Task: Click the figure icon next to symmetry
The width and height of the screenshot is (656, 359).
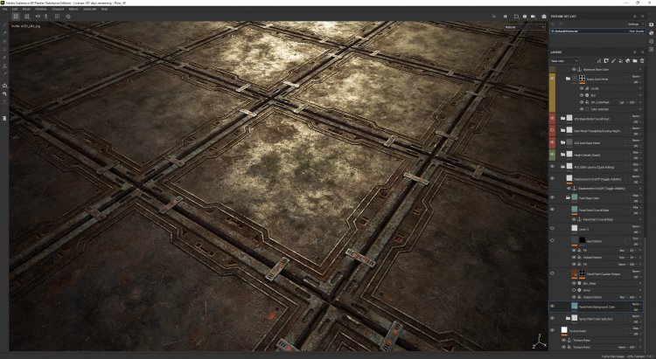Action: click(x=46, y=17)
